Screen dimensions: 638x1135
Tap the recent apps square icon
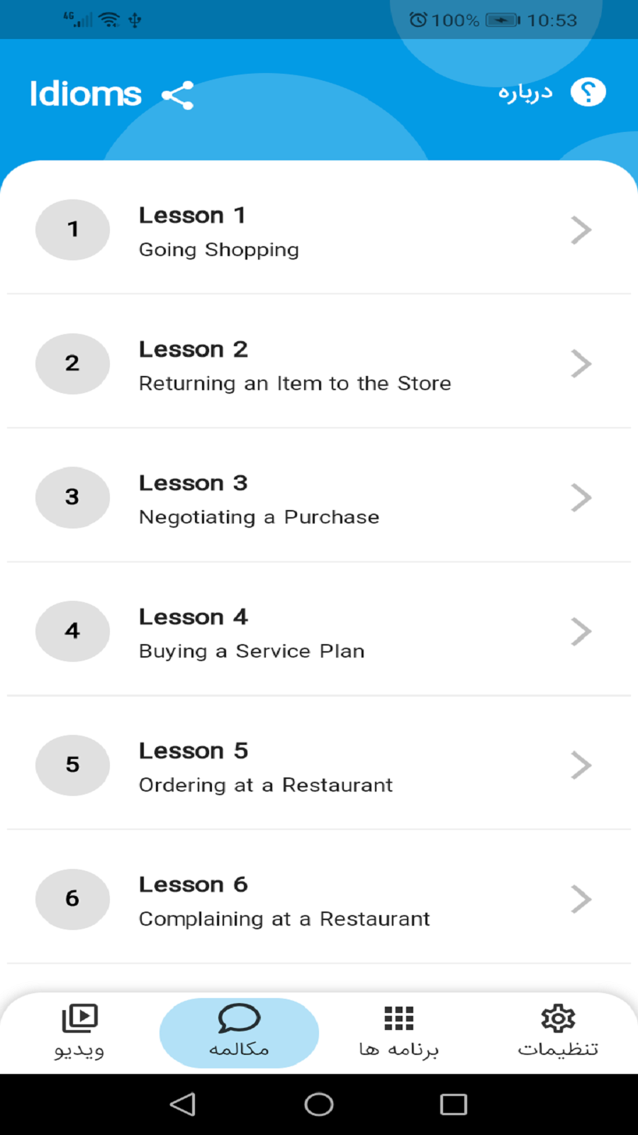(x=453, y=1104)
